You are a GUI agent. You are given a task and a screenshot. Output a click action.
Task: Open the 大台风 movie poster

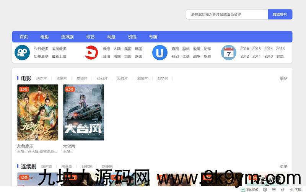click(83, 112)
